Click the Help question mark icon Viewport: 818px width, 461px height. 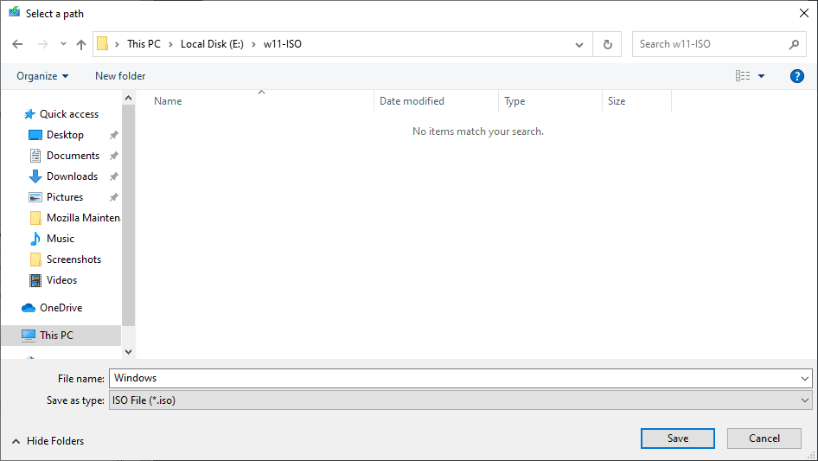click(797, 76)
